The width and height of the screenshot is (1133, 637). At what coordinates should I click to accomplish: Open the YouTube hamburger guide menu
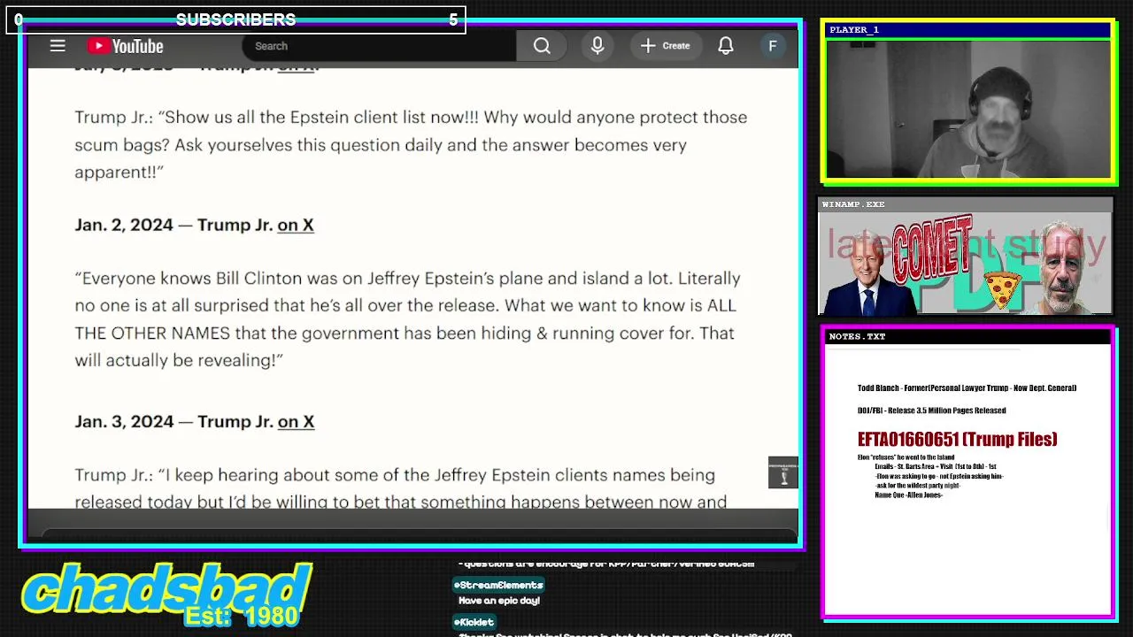coord(58,46)
